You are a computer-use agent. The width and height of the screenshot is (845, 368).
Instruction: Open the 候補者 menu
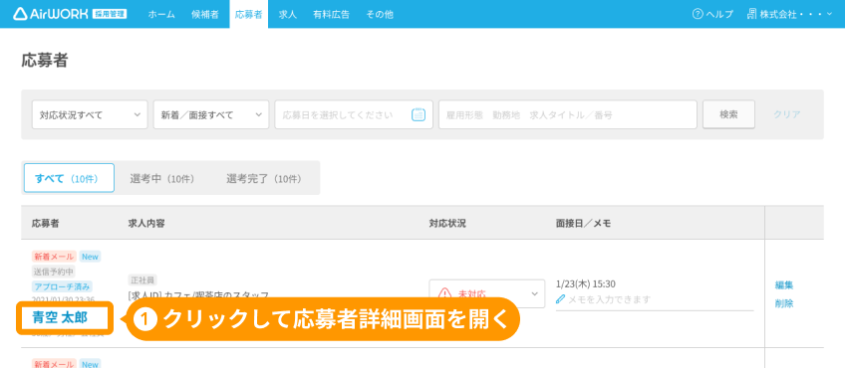point(205,15)
